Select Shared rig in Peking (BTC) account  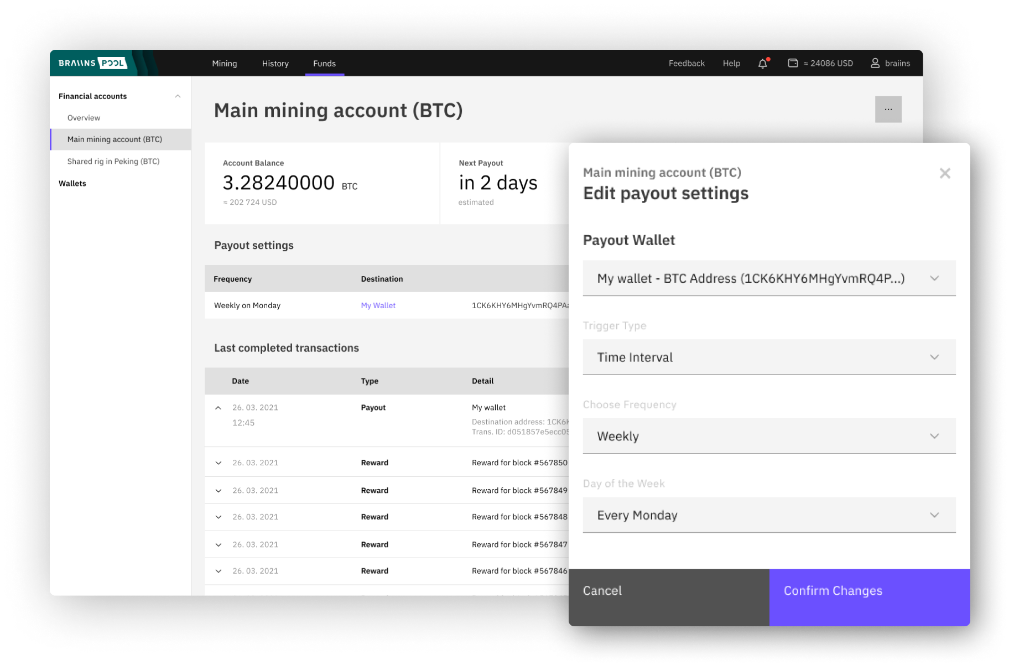click(x=113, y=162)
